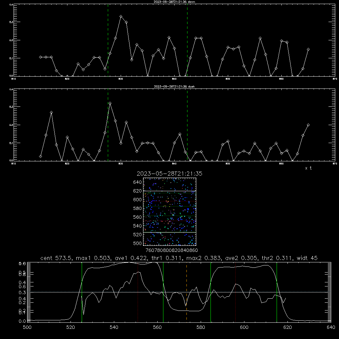Image resolution: width=339 pixels, height=339 pixels.
Task: Click x-axis label '540' of the bottom plot
Action: pyautogui.click(x=114, y=327)
